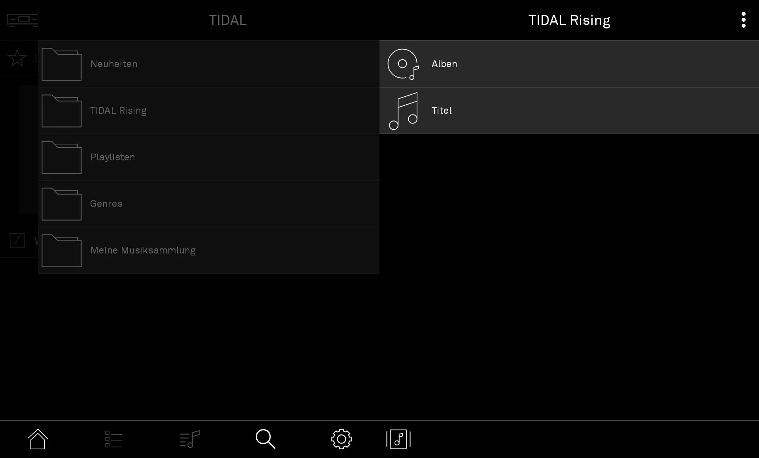Click the Favorites star icon
759x458 pixels.
click(x=17, y=58)
